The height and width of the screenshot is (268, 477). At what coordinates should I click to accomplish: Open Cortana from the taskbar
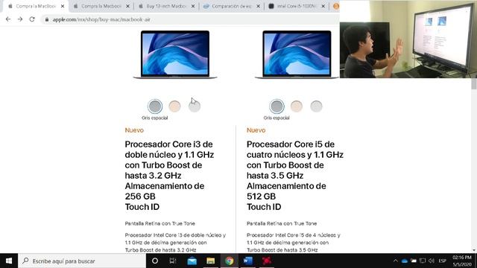155,261
